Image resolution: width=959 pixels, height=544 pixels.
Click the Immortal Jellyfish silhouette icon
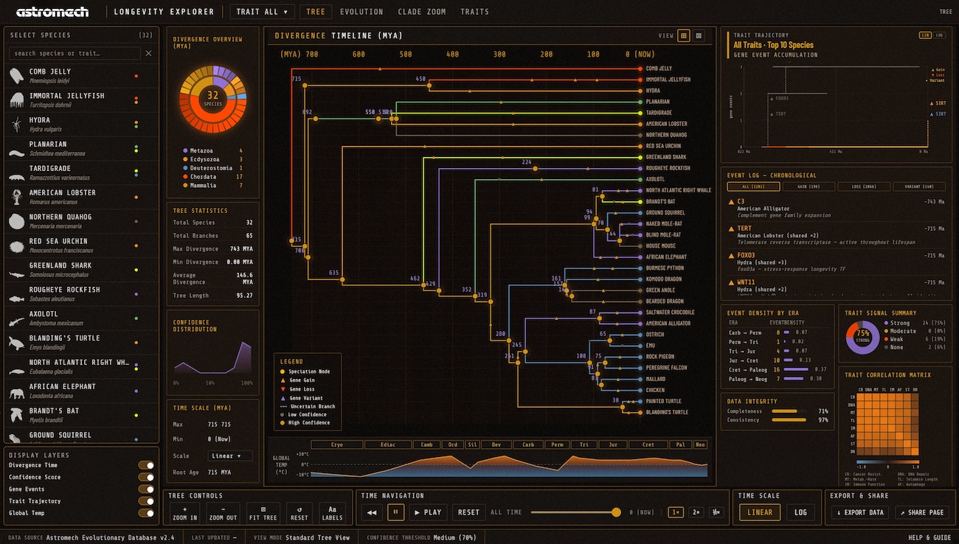16,100
